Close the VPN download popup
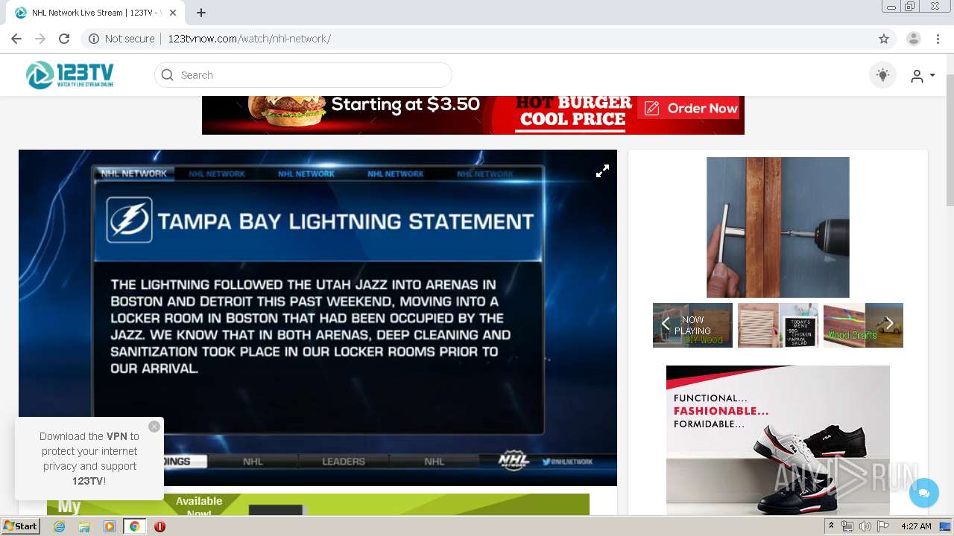The width and height of the screenshot is (954, 536). point(154,427)
